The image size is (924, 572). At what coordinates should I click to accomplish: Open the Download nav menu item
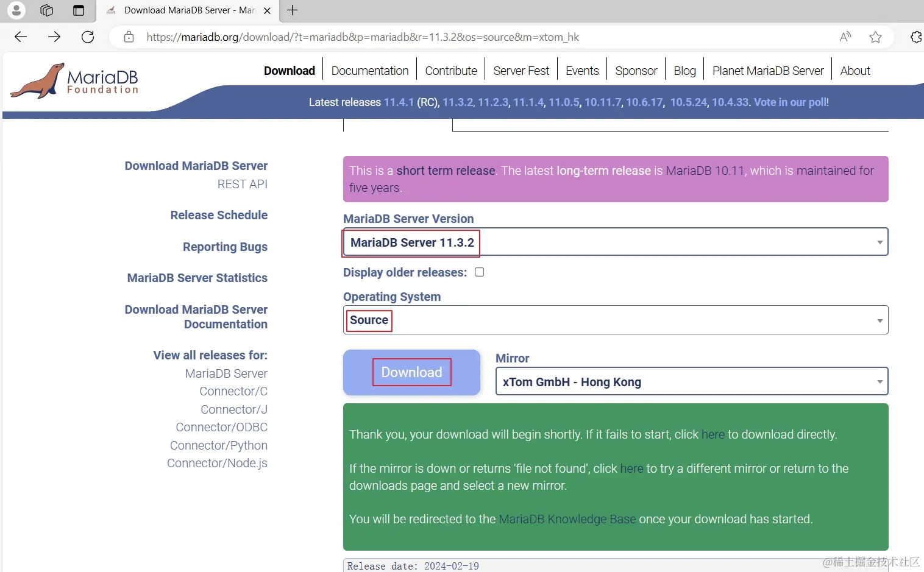click(290, 71)
